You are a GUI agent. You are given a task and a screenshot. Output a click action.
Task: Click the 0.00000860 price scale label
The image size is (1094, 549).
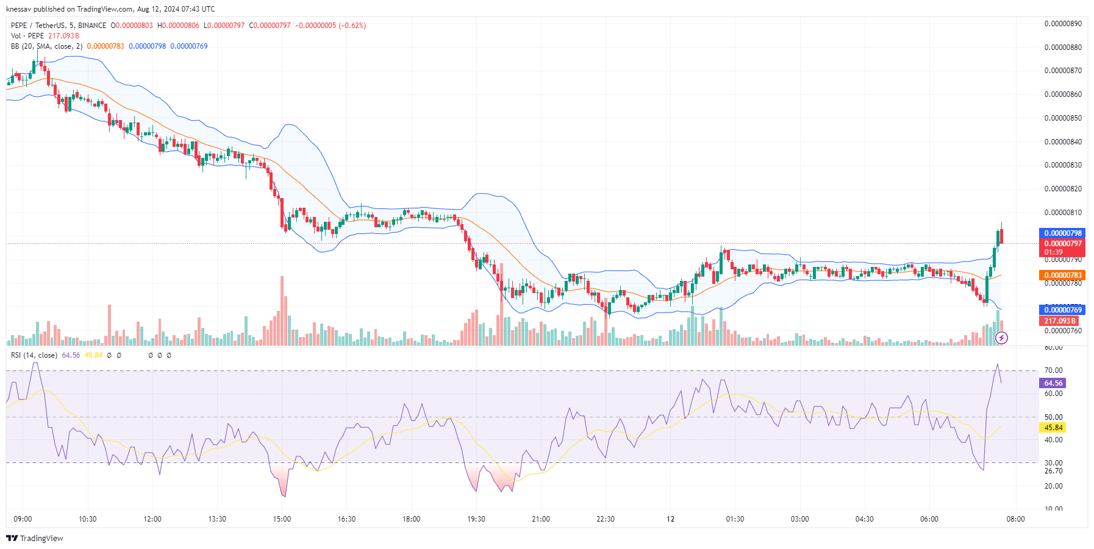pyautogui.click(x=1064, y=94)
